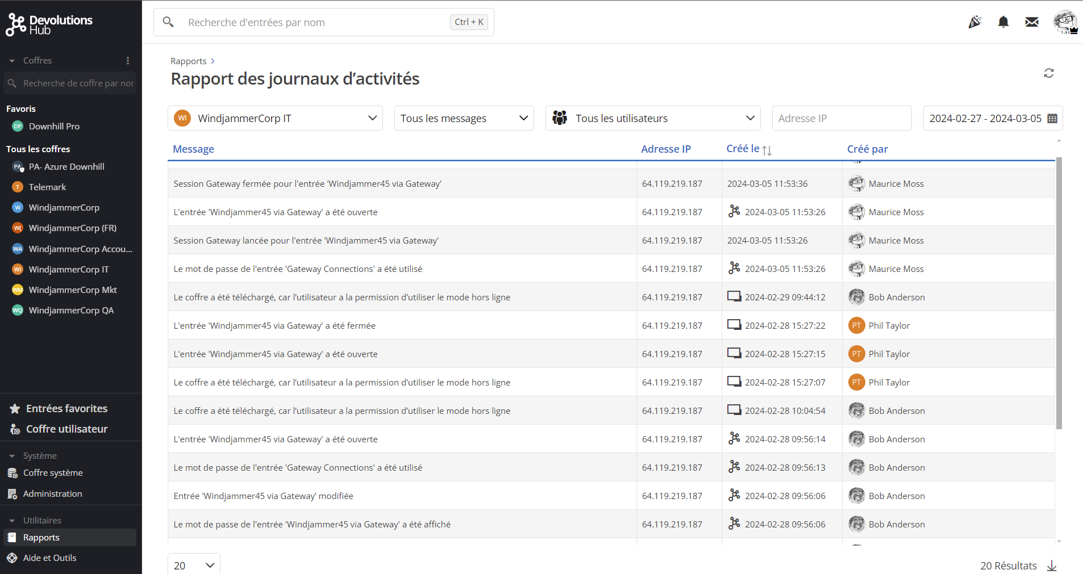Click the Recherche d'entrées par nom field
Image resolution: width=1083 pixels, height=574 pixels.
click(x=323, y=22)
